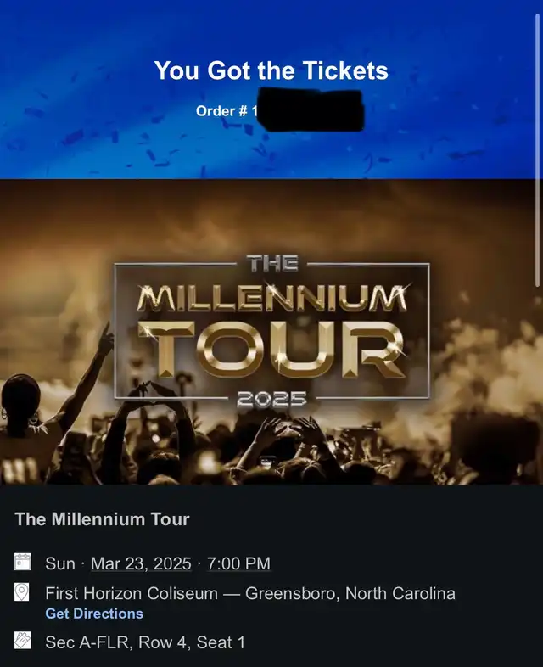Click the 'You Got the Tickets' heading

point(271,70)
